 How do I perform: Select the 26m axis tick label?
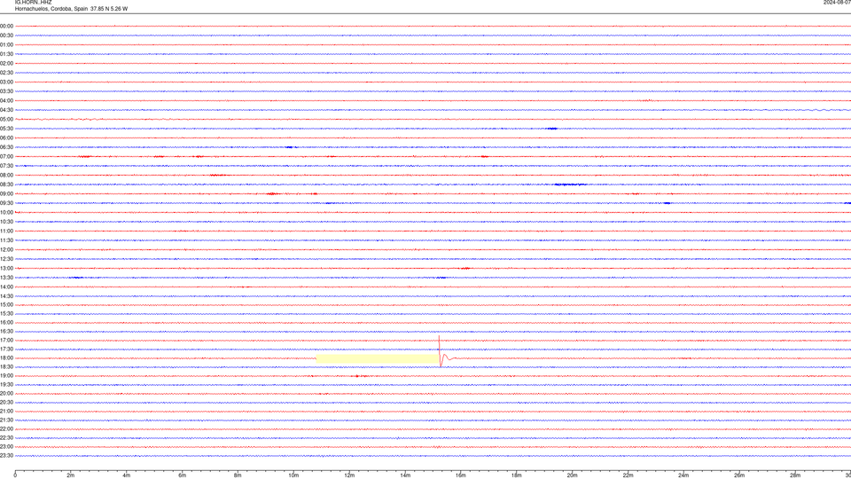739,475
